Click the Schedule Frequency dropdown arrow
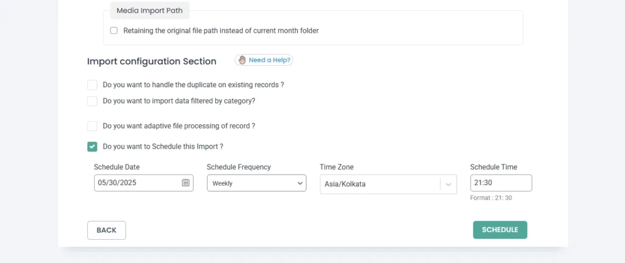The width and height of the screenshot is (625, 263). pyautogui.click(x=300, y=183)
